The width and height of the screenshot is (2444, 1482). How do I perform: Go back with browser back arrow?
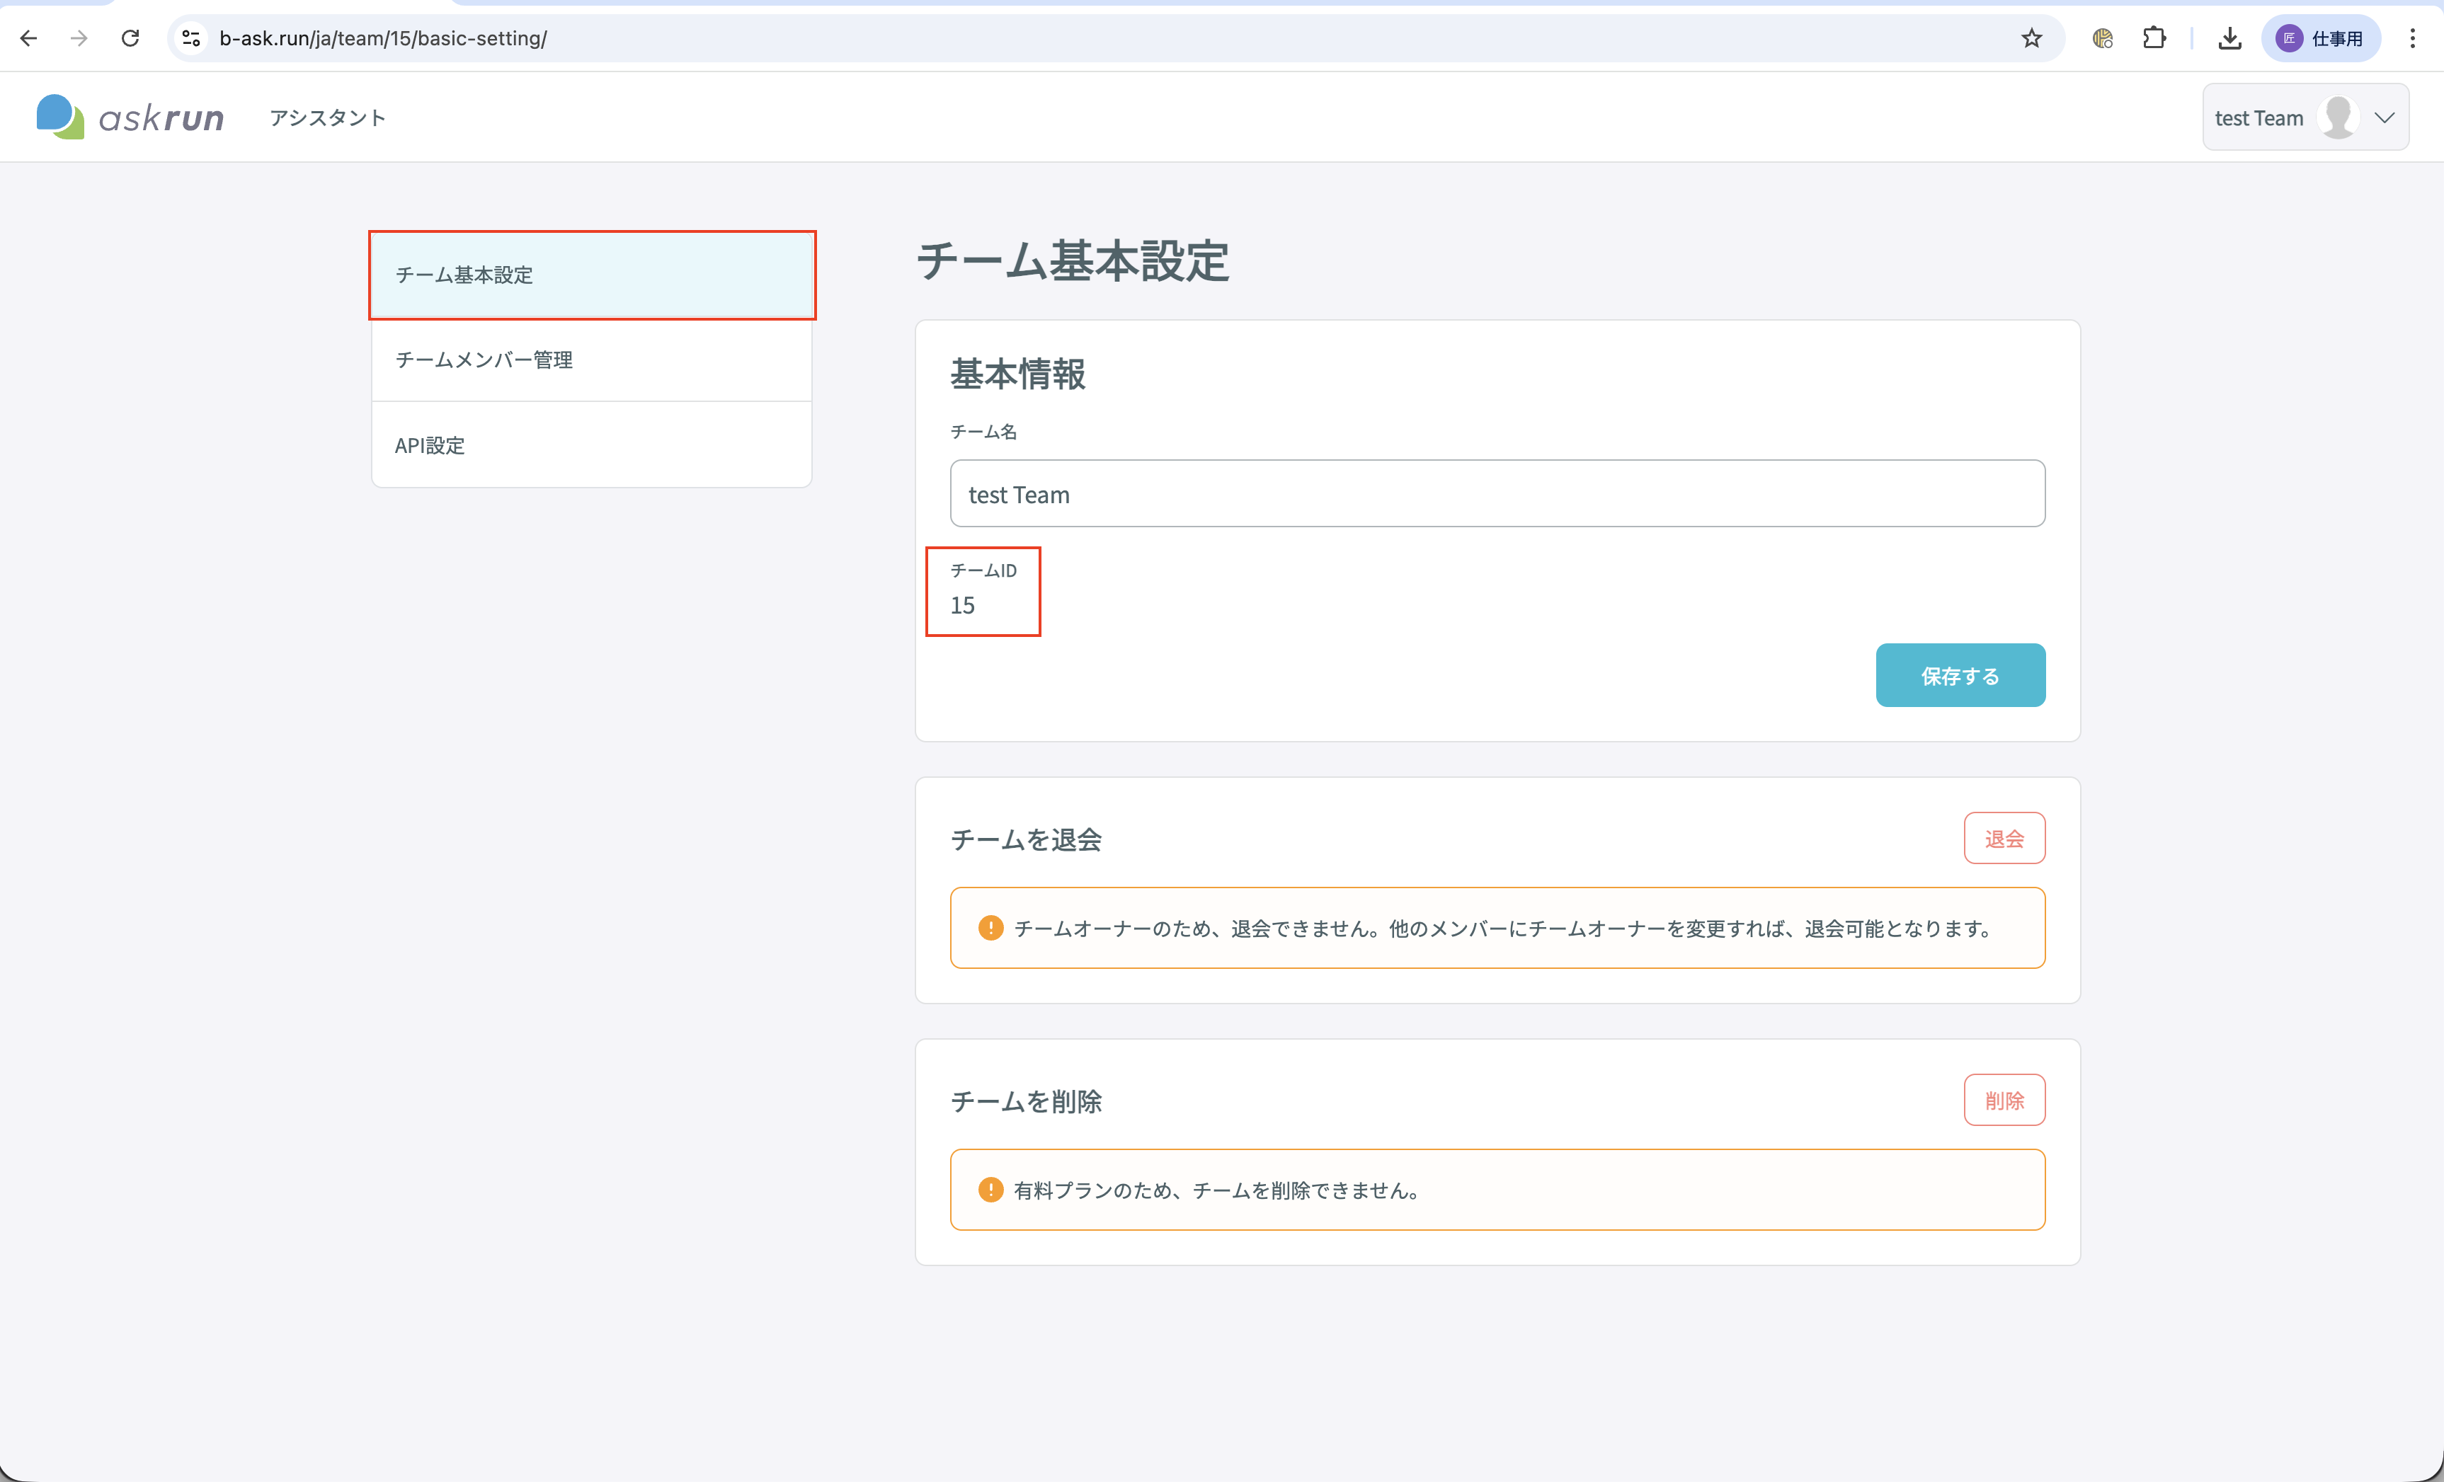(x=29, y=38)
